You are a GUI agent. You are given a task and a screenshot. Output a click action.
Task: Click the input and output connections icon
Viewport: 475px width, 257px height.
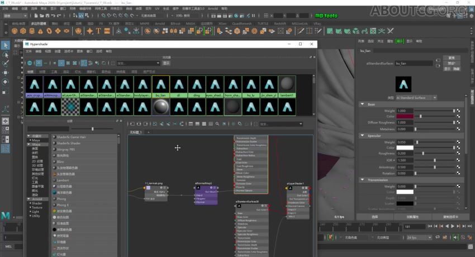pos(139,124)
